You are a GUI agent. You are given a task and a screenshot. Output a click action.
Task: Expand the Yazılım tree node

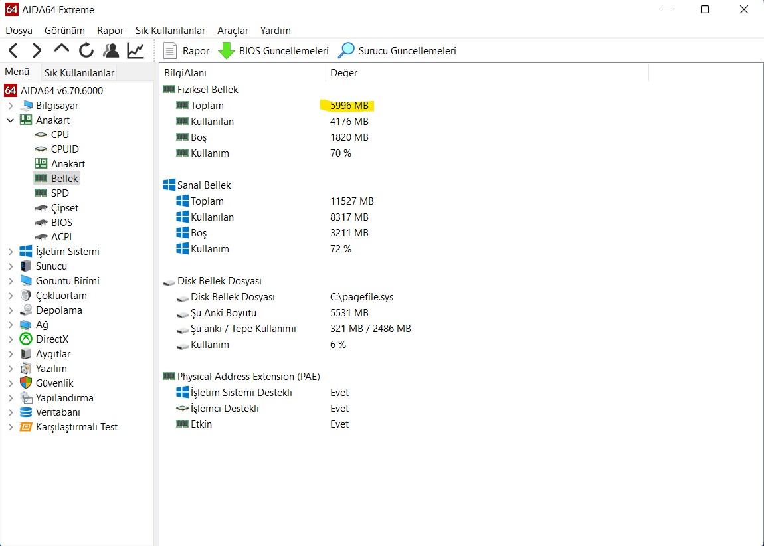click(11, 368)
